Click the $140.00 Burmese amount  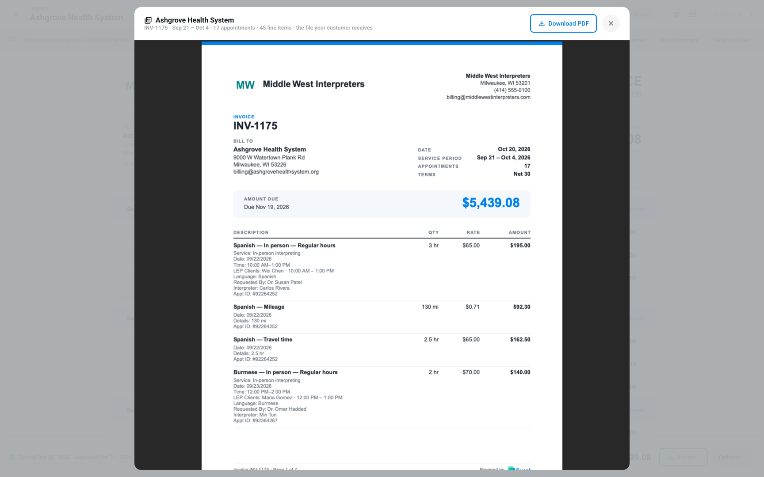(520, 372)
